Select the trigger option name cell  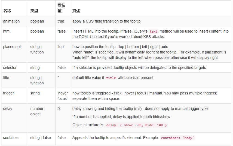click(8, 93)
